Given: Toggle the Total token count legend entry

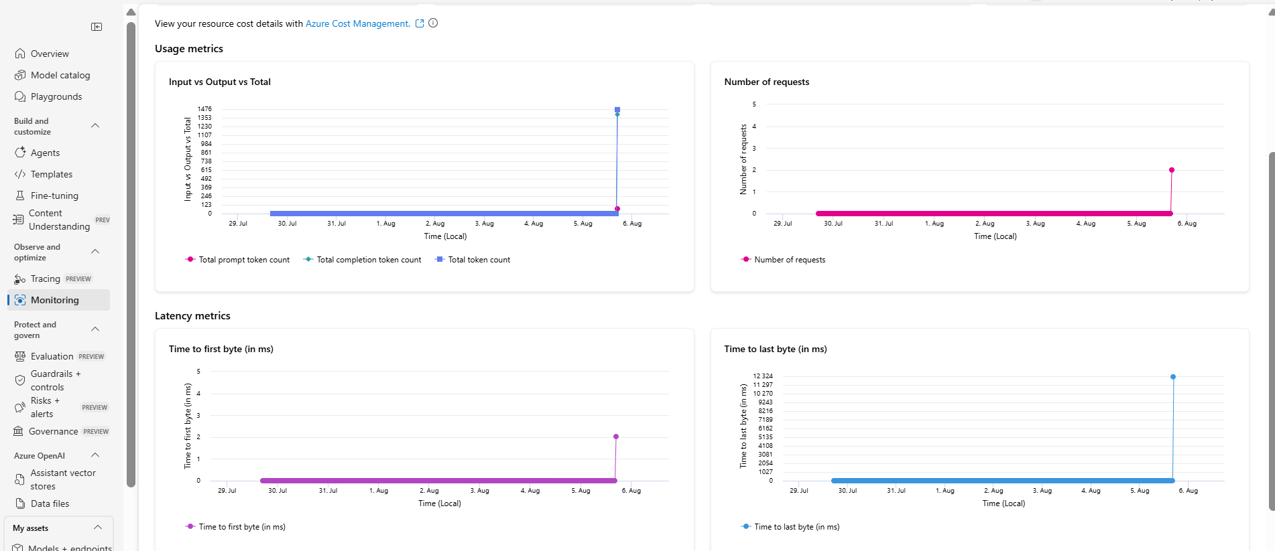Looking at the screenshot, I should [x=473, y=260].
